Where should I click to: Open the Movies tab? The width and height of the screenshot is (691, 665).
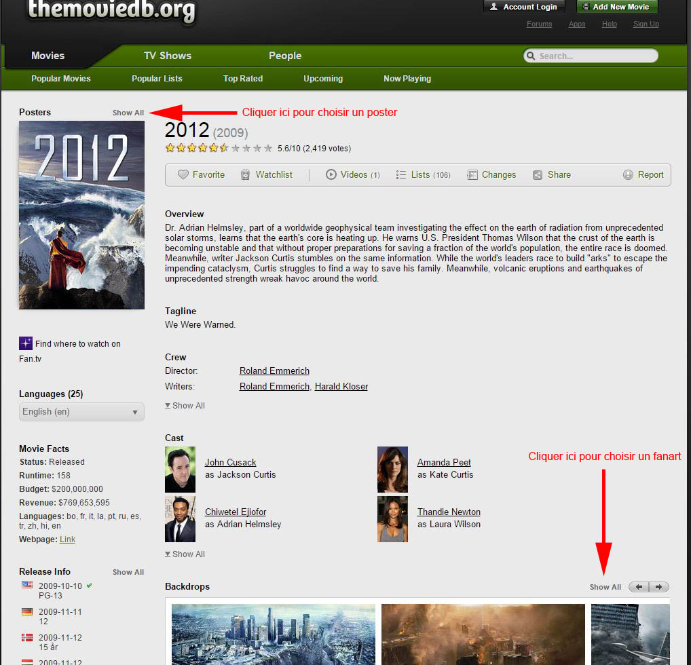click(48, 56)
